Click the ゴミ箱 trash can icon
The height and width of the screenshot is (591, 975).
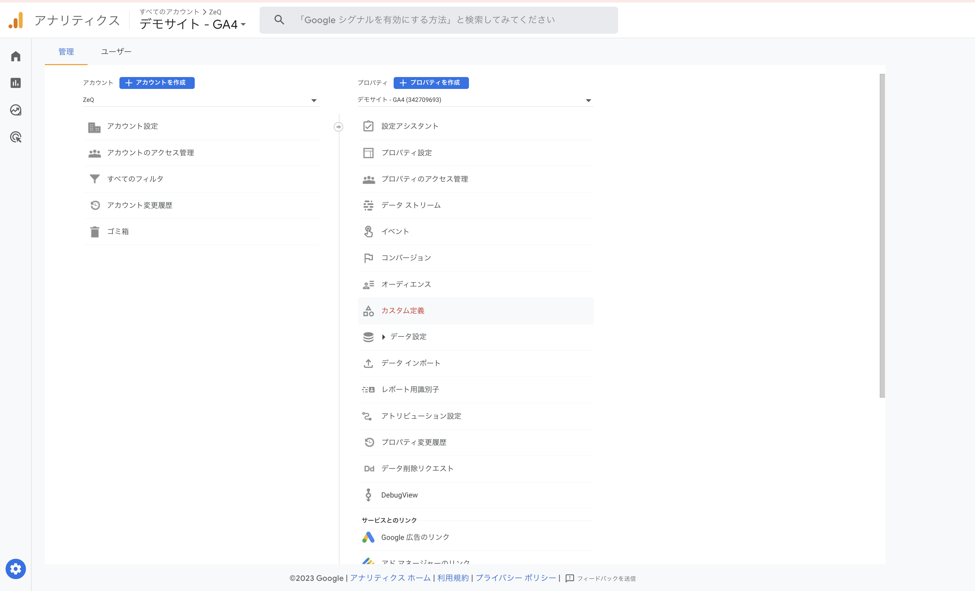[x=95, y=231]
